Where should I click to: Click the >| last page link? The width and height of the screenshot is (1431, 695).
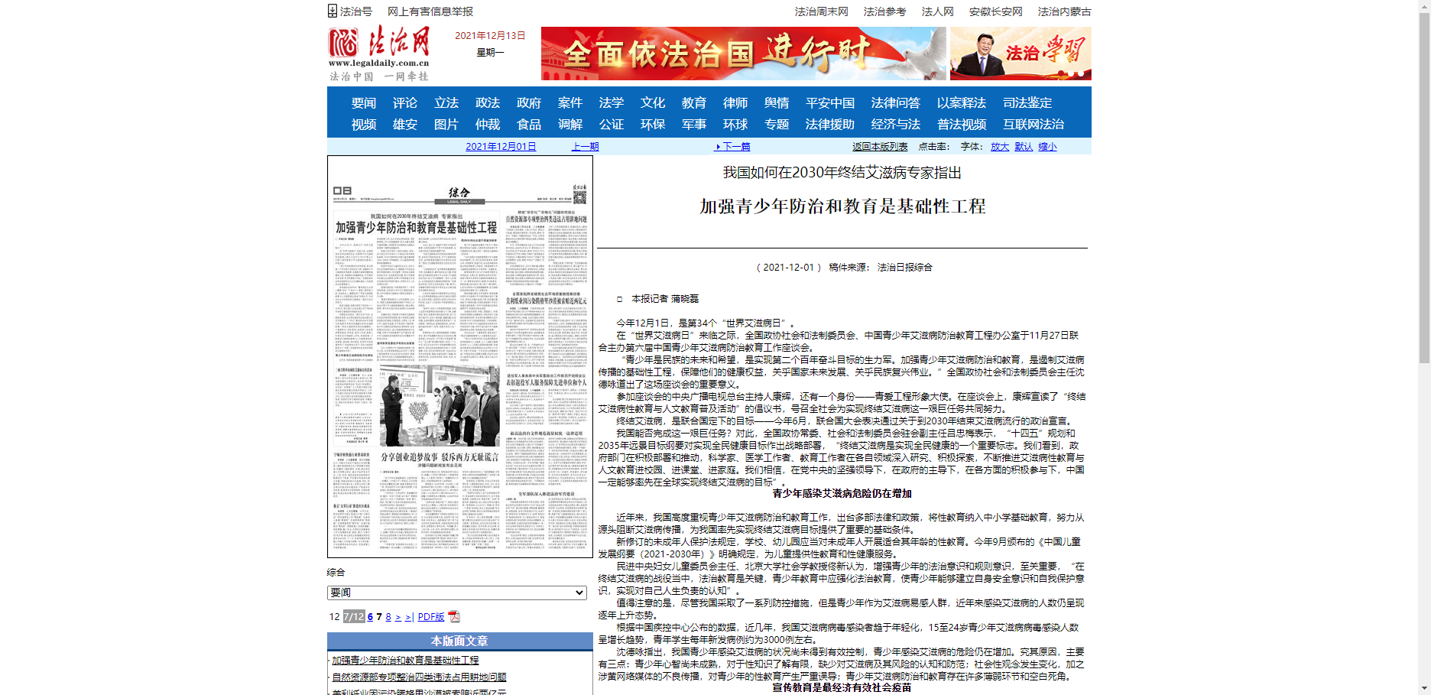[408, 617]
